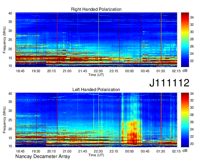The width and height of the screenshot is (197, 160).
Task: Click the 35 MHz tick label on bottom plot
Action: [x=10, y=102]
